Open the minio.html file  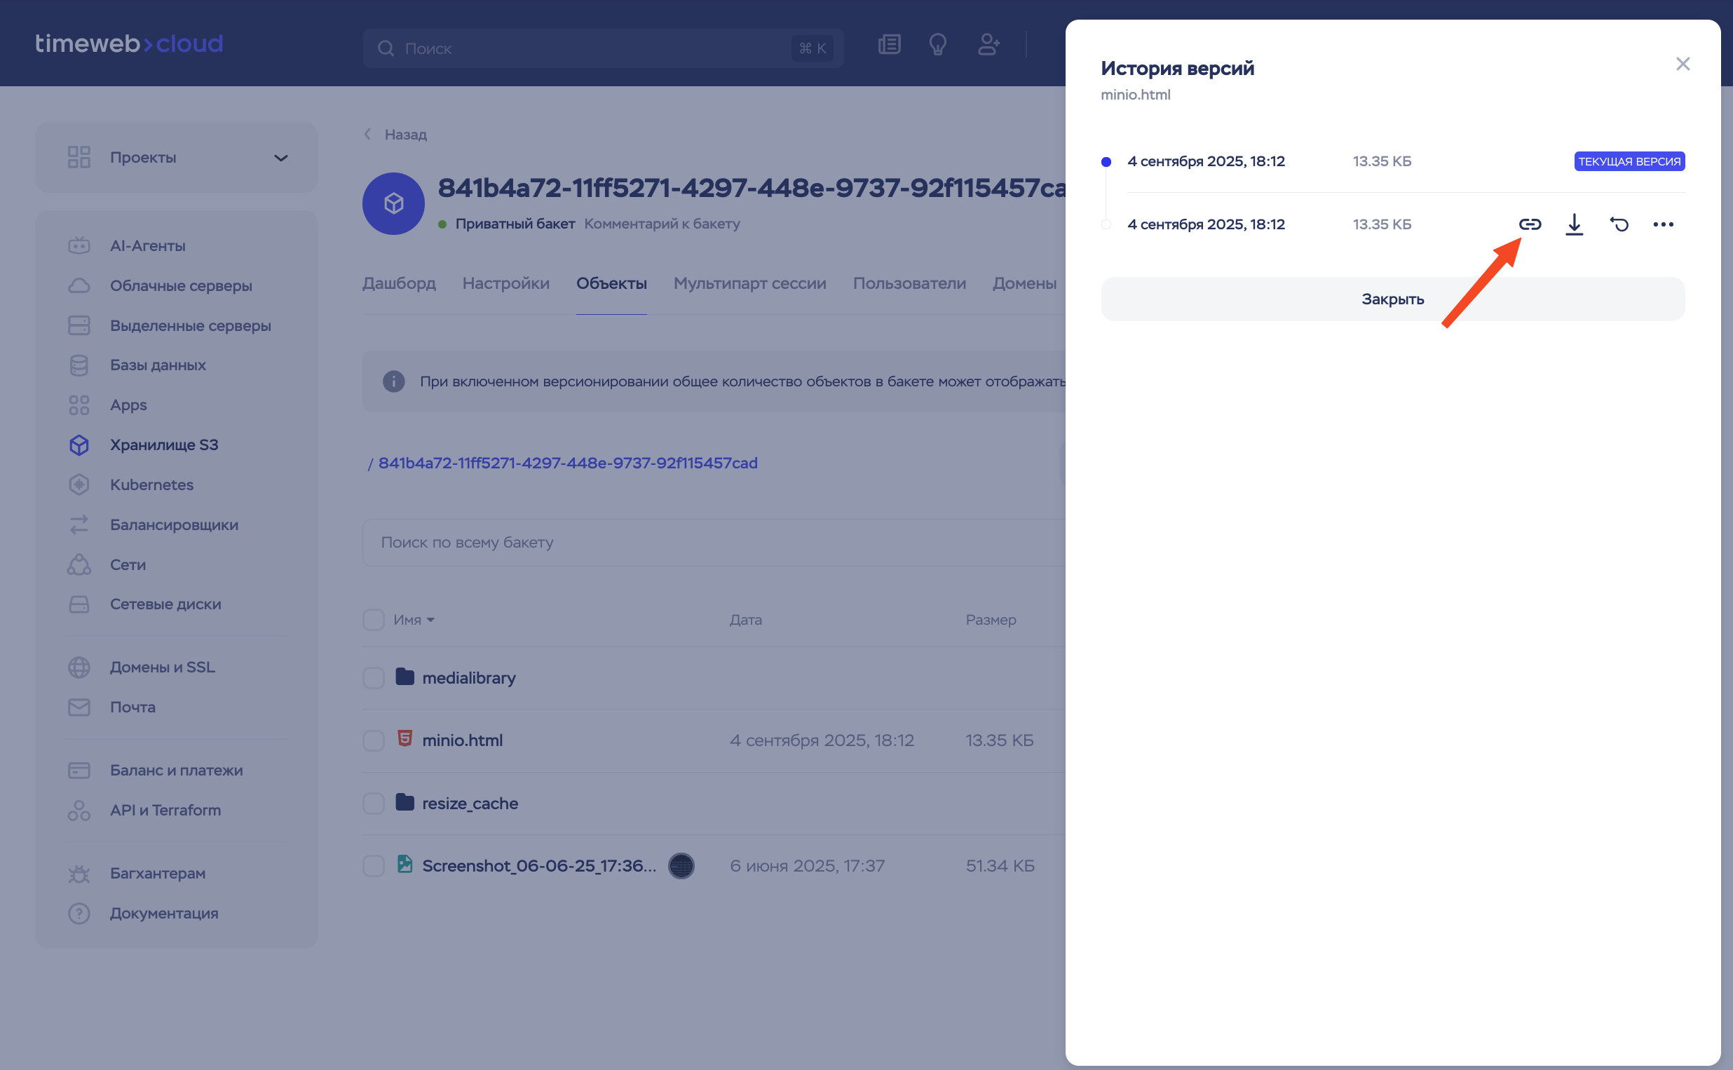(463, 741)
